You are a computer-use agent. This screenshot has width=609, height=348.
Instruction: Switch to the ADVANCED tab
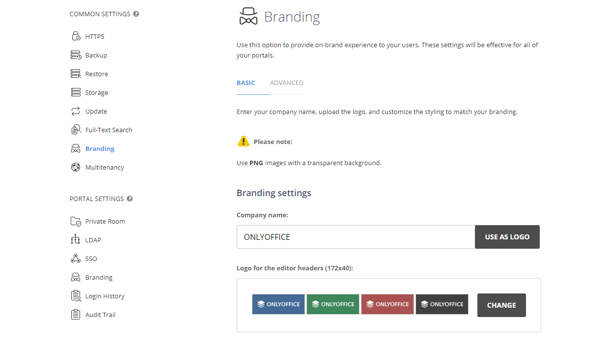[286, 83]
